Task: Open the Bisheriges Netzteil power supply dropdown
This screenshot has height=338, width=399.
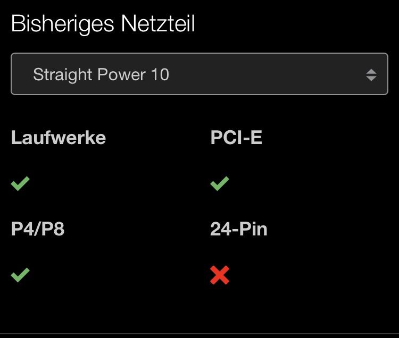Action: pos(199,74)
